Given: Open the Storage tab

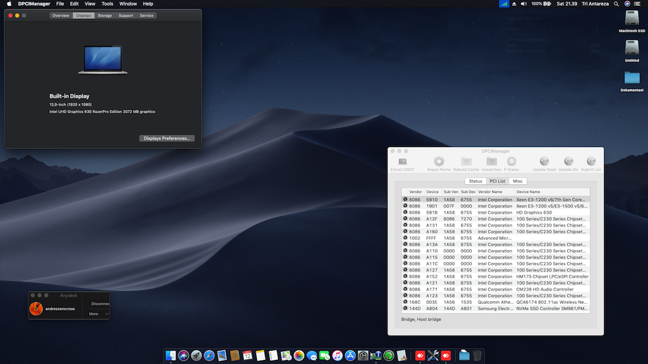Looking at the screenshot, I should pos(105,16).
